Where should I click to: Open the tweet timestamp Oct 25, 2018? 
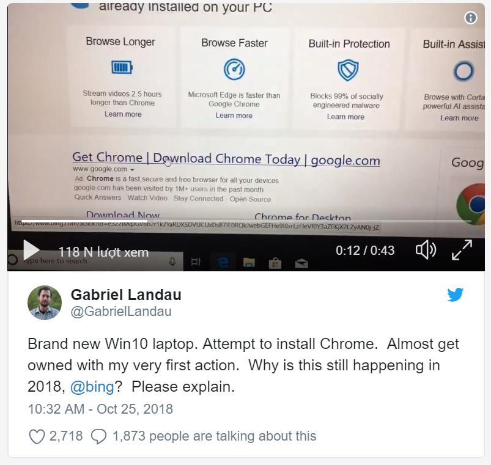100,409
